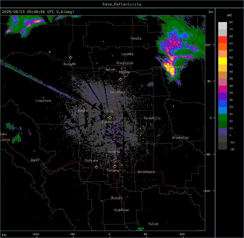Click the Lake Louise label
The image size is (244, 238).
click(x=5, y=137)
